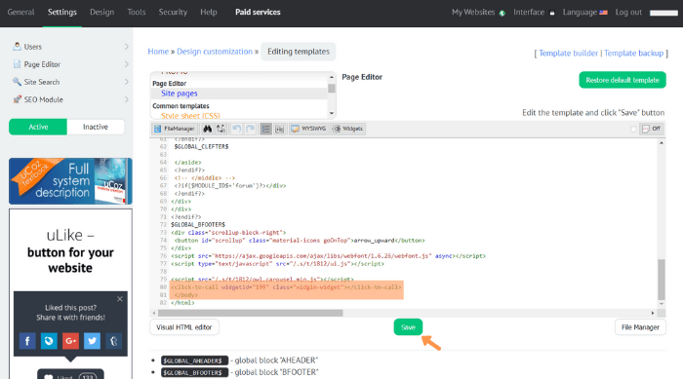The height and width of the screenshot is (379, 683).
Task: Open the General menu
Action: tap(20, 13)
